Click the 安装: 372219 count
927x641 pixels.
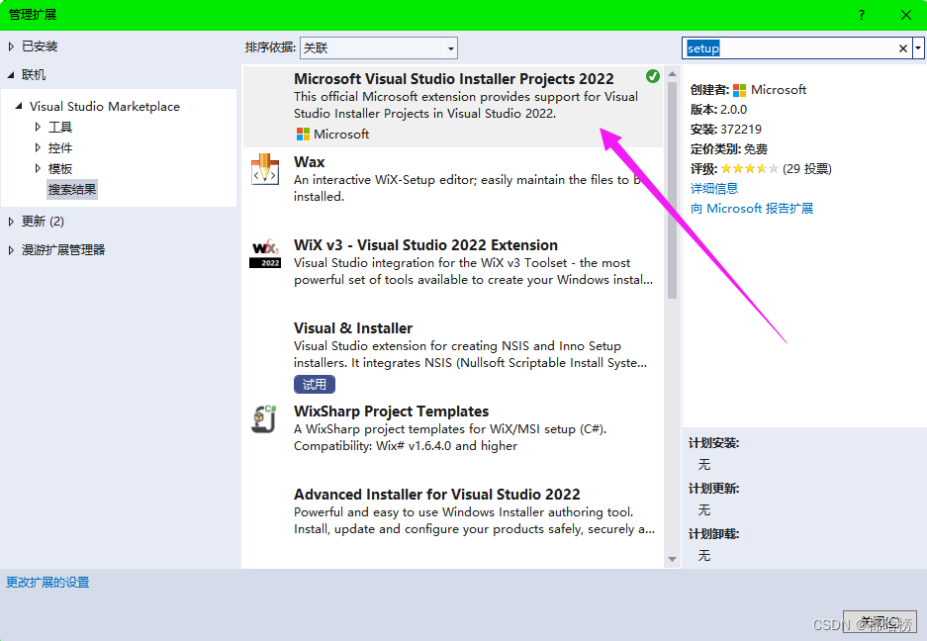(x=725, y=130)
